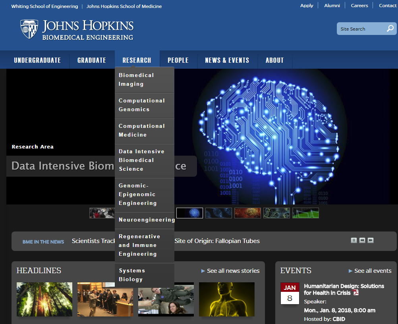Select the orange brain slide thumbnail
The height and width of the screenshot is (324, 398).
click(247, 213)
